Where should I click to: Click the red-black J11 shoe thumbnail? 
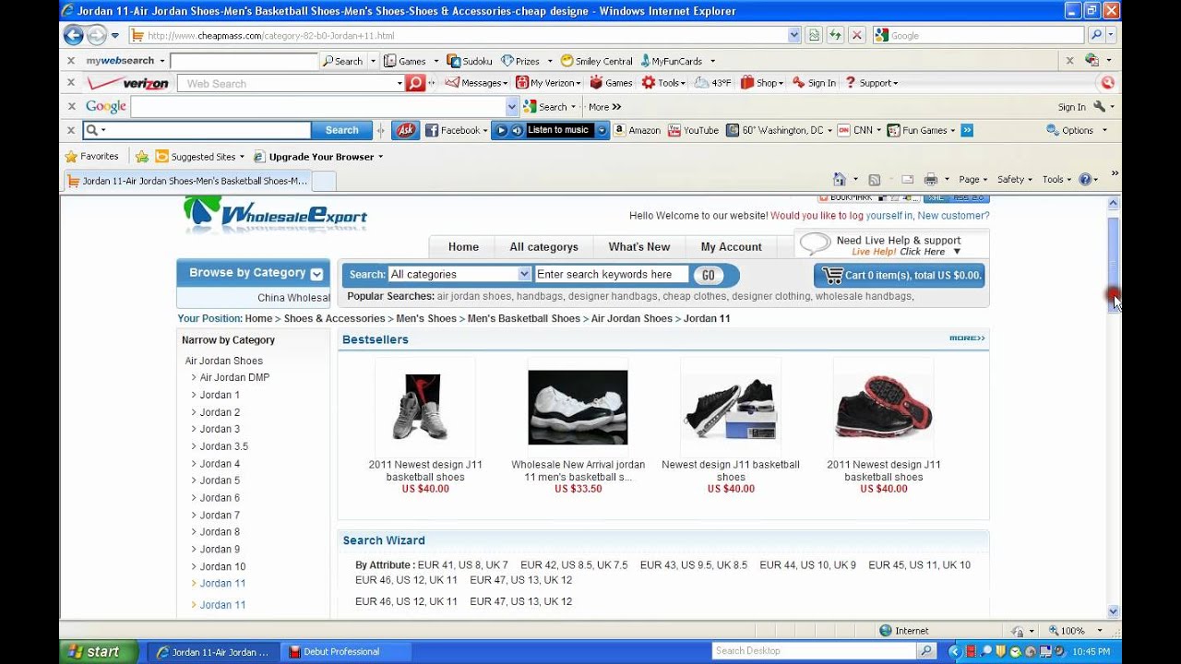[883, 407]
